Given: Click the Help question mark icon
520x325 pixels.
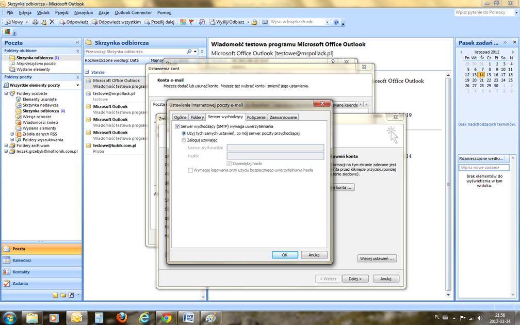Looking at the screenshot, I should click(x=336, y=22).
